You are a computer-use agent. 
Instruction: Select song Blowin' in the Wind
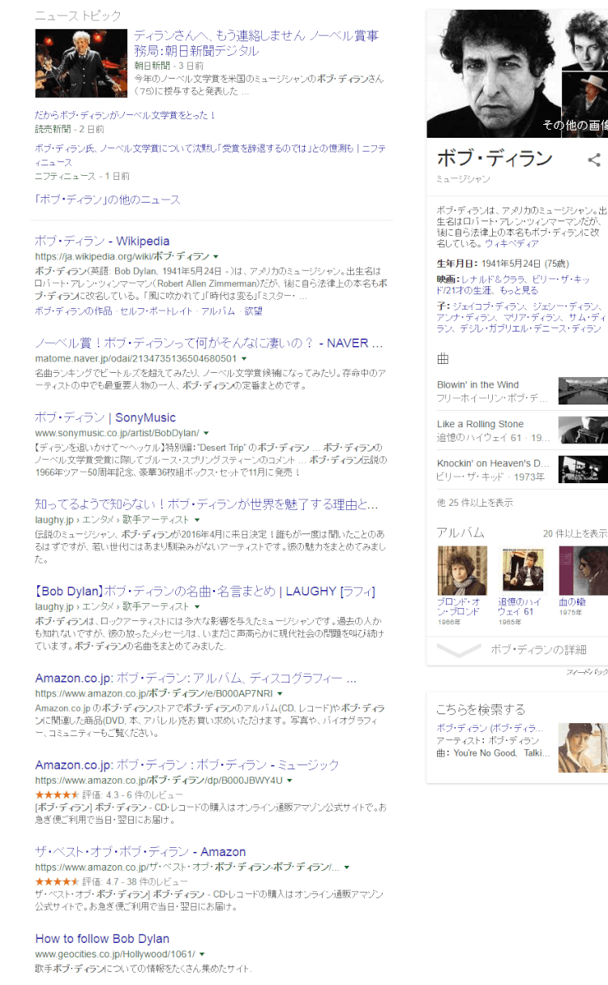pos(478,385)
